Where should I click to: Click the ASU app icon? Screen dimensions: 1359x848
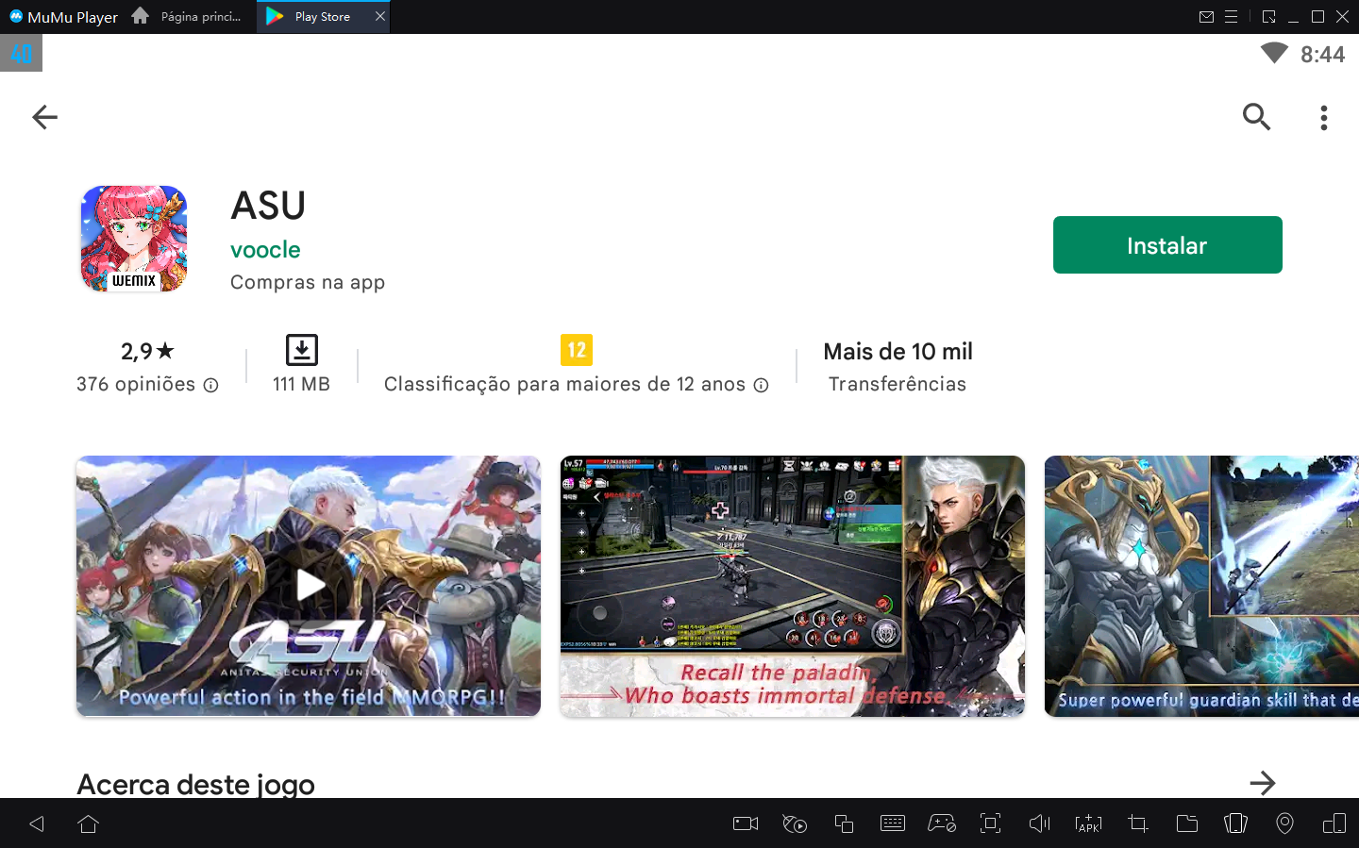pyautogui.click(x=134, y=239)
